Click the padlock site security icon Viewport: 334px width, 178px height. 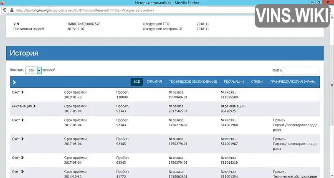12,10
